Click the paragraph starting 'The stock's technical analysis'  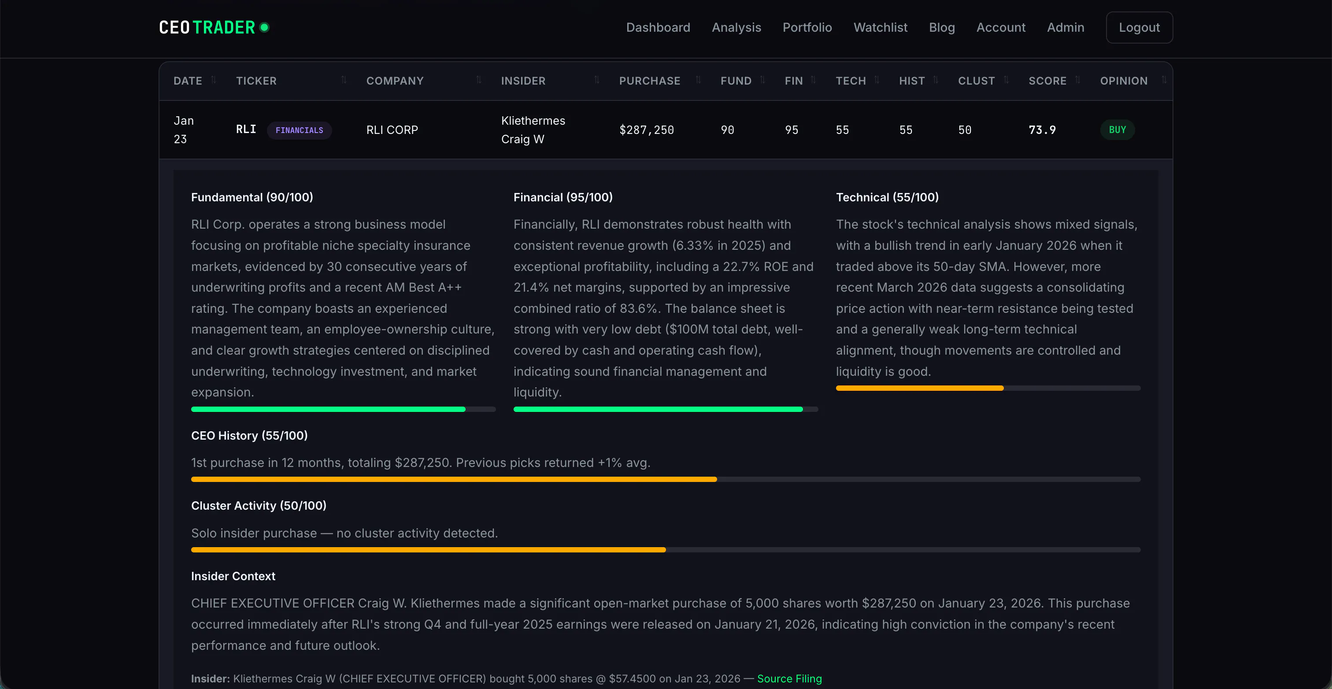[988, 298]
